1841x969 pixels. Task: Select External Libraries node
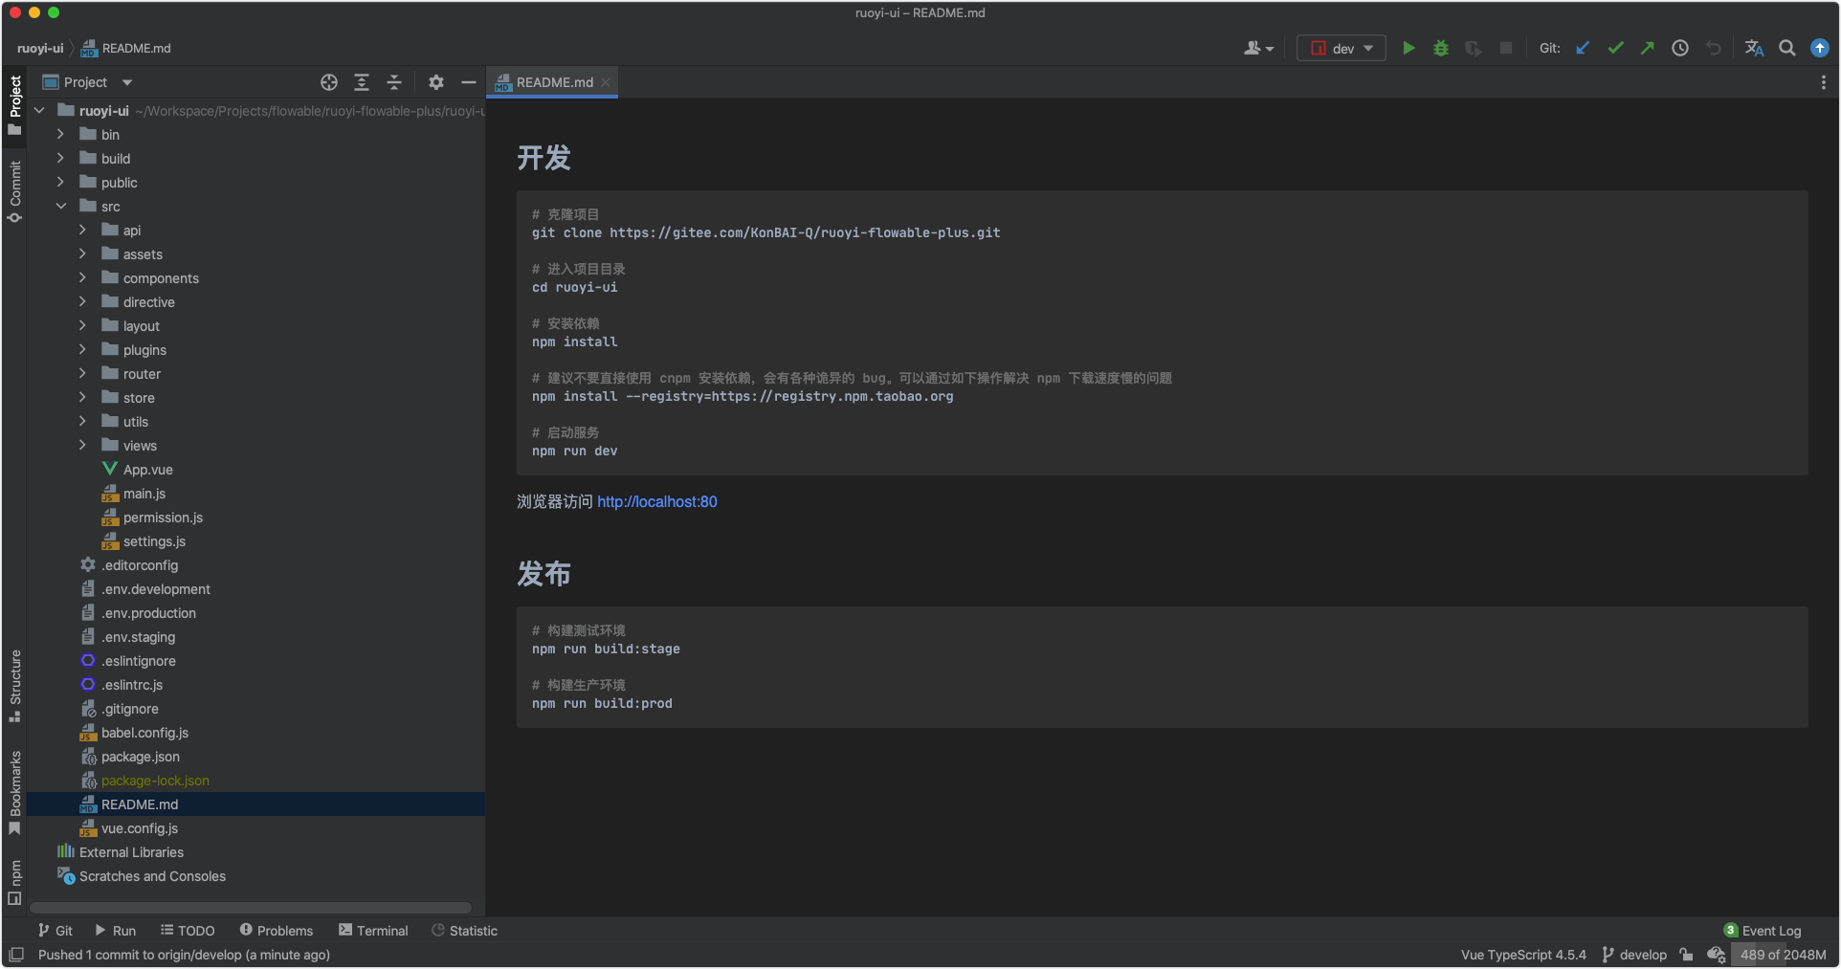[x=131, y=852]
